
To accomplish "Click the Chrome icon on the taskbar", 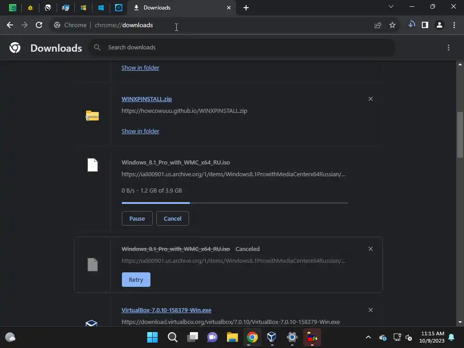I will click(x=252, y=337).
